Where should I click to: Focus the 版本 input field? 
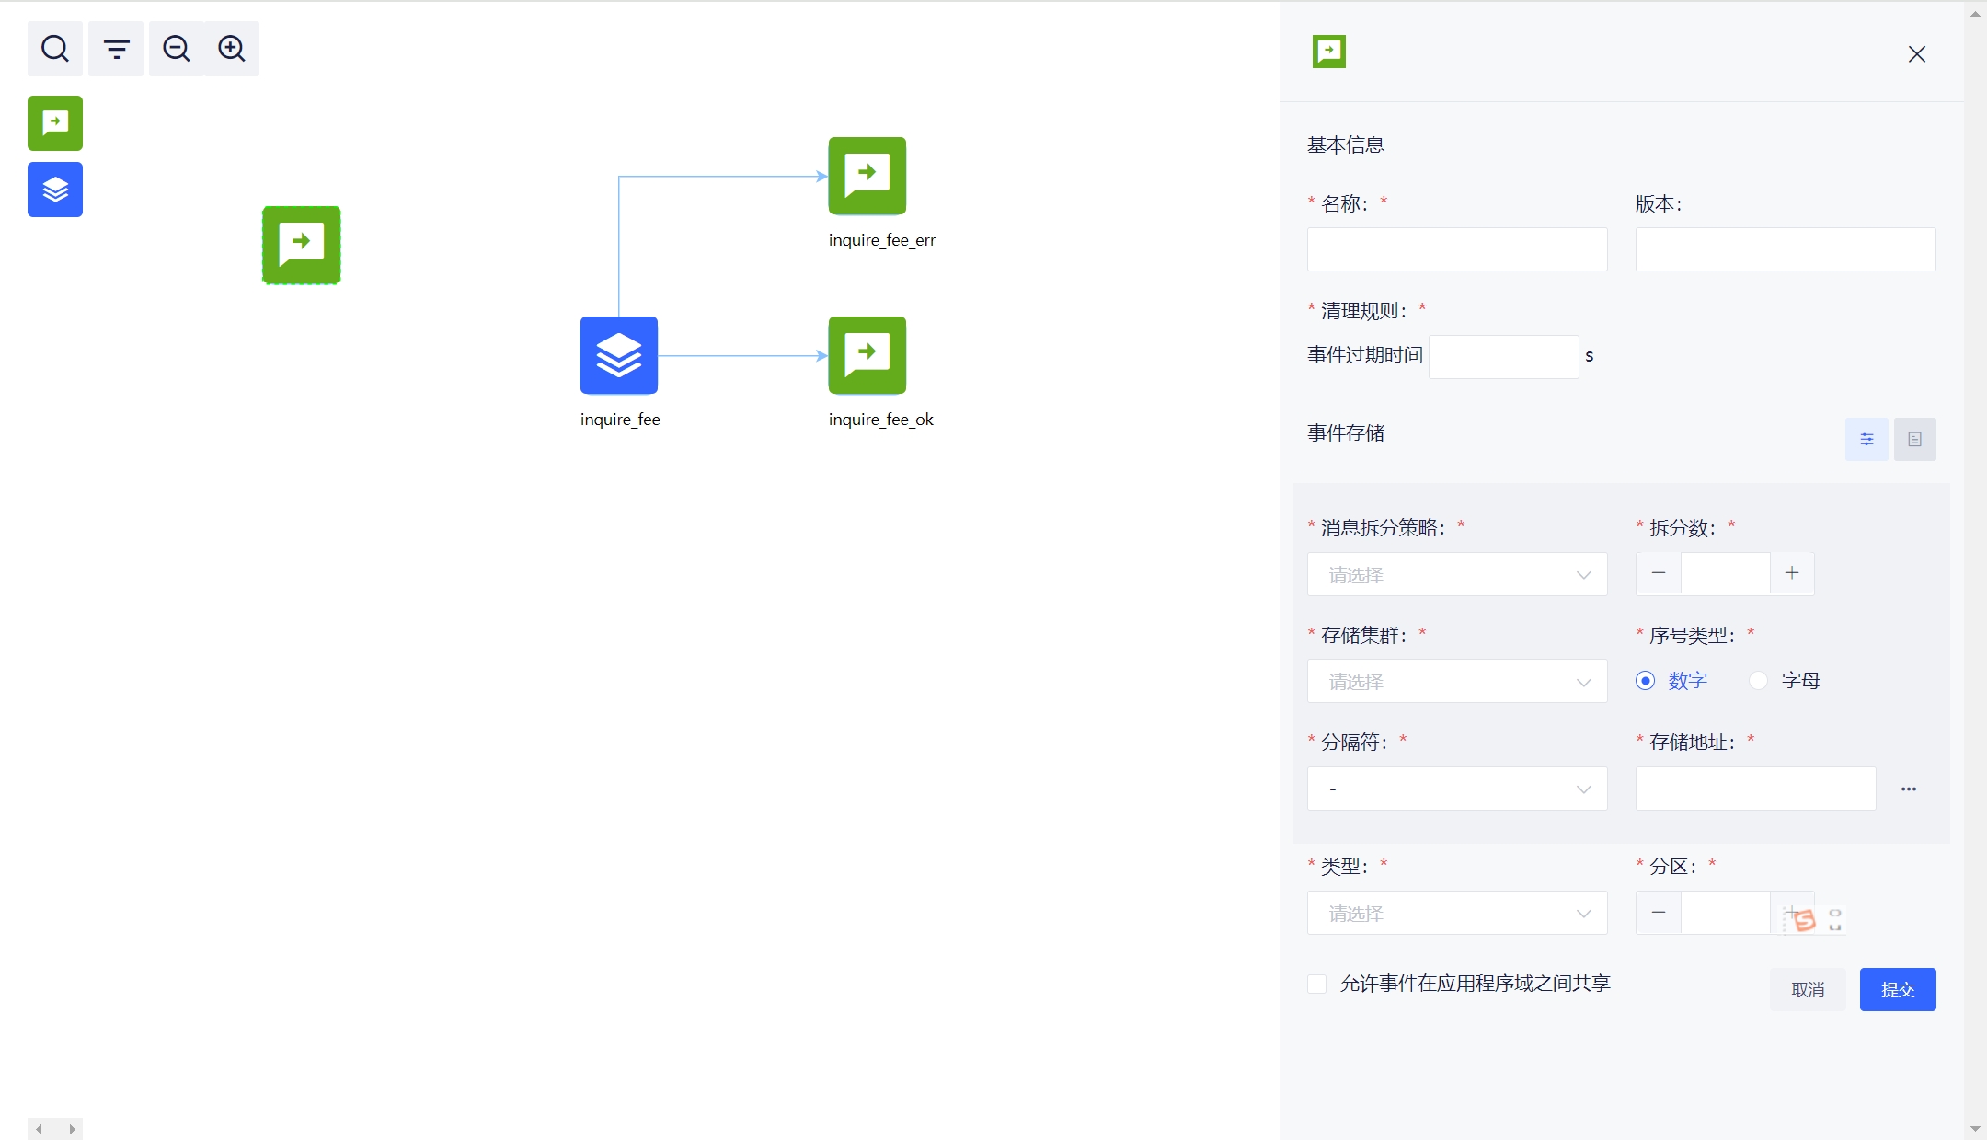1786,249
